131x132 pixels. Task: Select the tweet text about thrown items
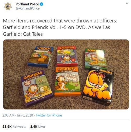coord(60,27)
